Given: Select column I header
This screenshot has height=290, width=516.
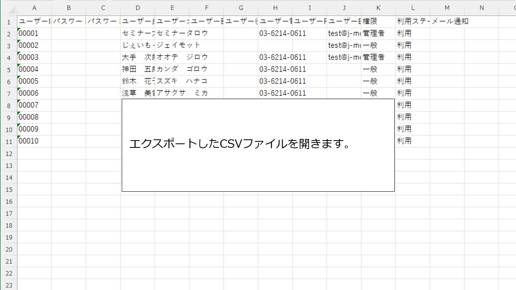Looking at the screenshot, I should point(310,8).
